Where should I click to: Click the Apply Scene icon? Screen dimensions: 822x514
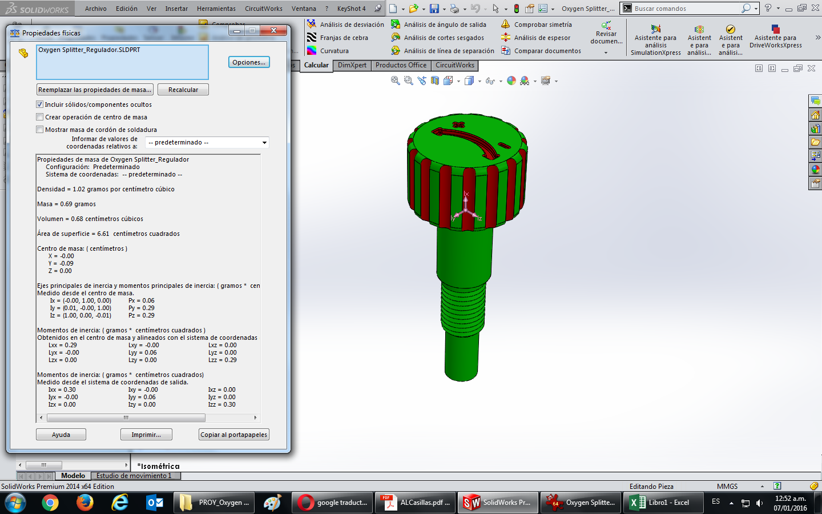pos(525,81)
